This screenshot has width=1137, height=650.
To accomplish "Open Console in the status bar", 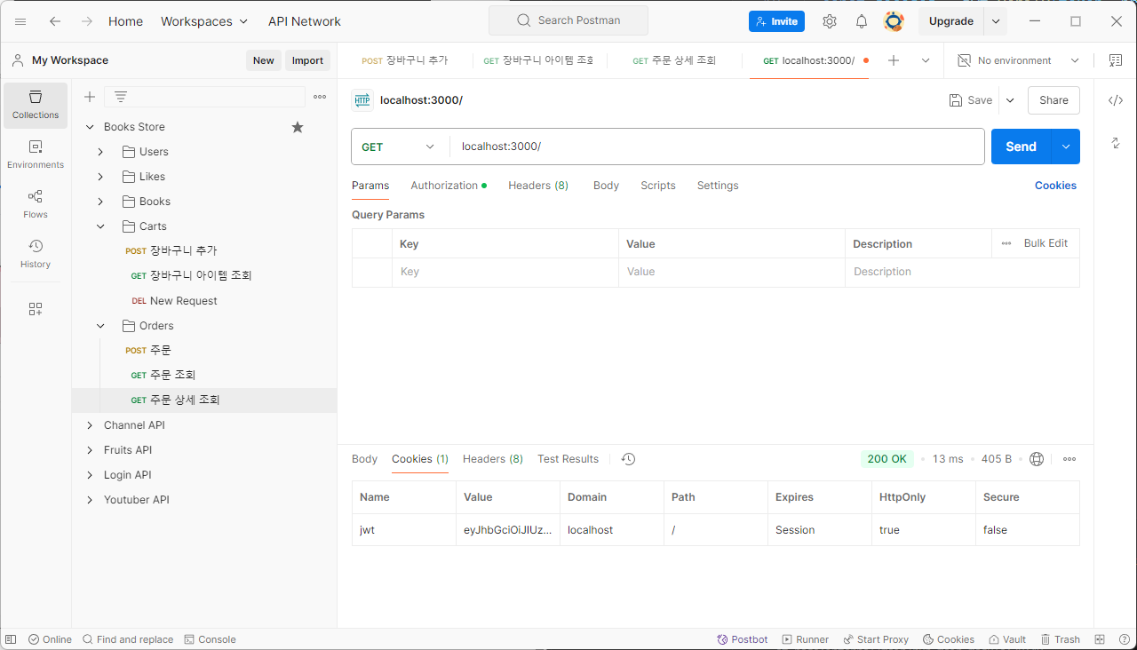I will pos(210,639).
